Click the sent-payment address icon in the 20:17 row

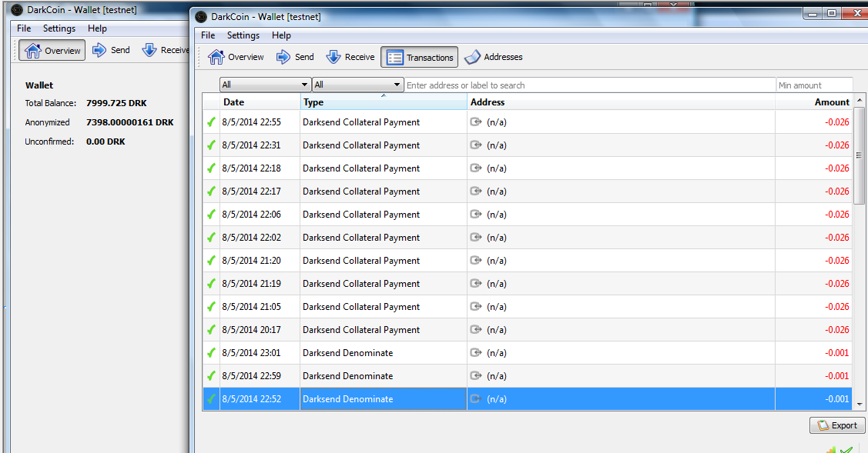point(475,329)
